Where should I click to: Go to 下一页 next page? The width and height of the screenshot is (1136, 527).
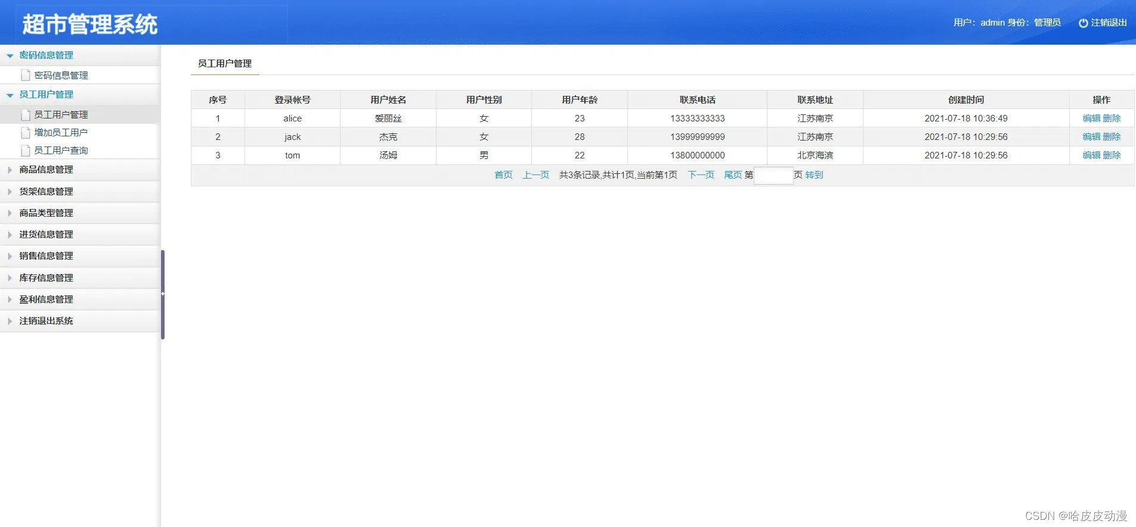(x=701, y=175)
